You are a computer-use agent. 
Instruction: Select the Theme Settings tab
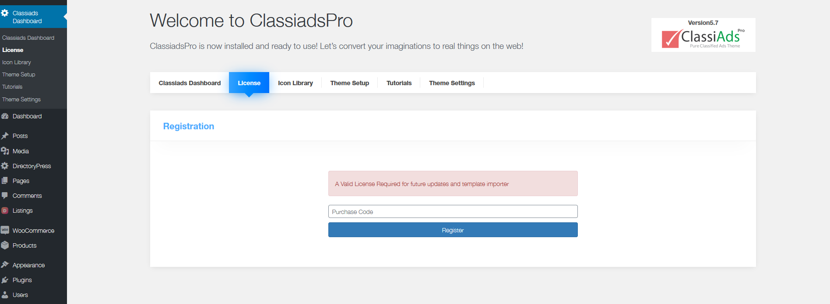(x=452, y=83)
